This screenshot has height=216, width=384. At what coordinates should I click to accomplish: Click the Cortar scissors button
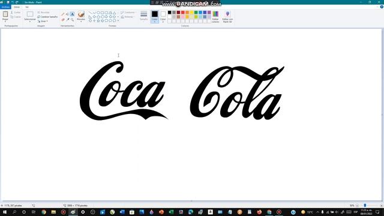16,12
